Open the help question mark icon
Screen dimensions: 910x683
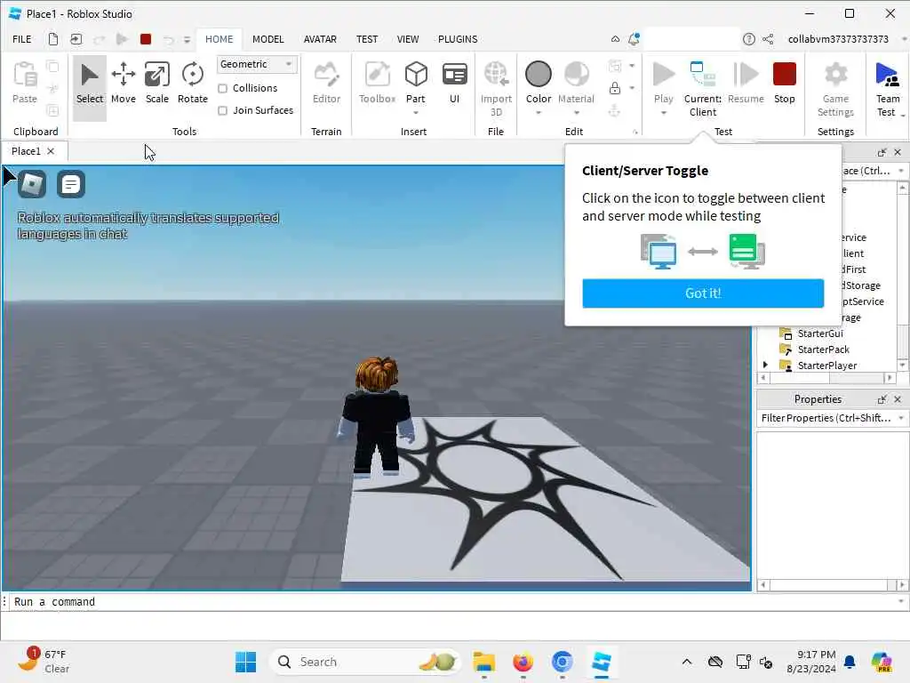pos(748,39)
